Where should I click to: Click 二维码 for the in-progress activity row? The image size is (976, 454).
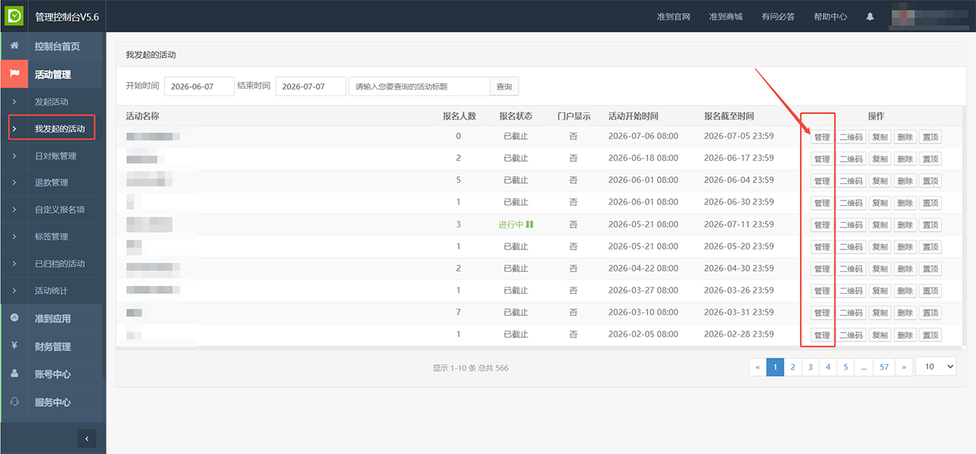[x=851, y=225]
